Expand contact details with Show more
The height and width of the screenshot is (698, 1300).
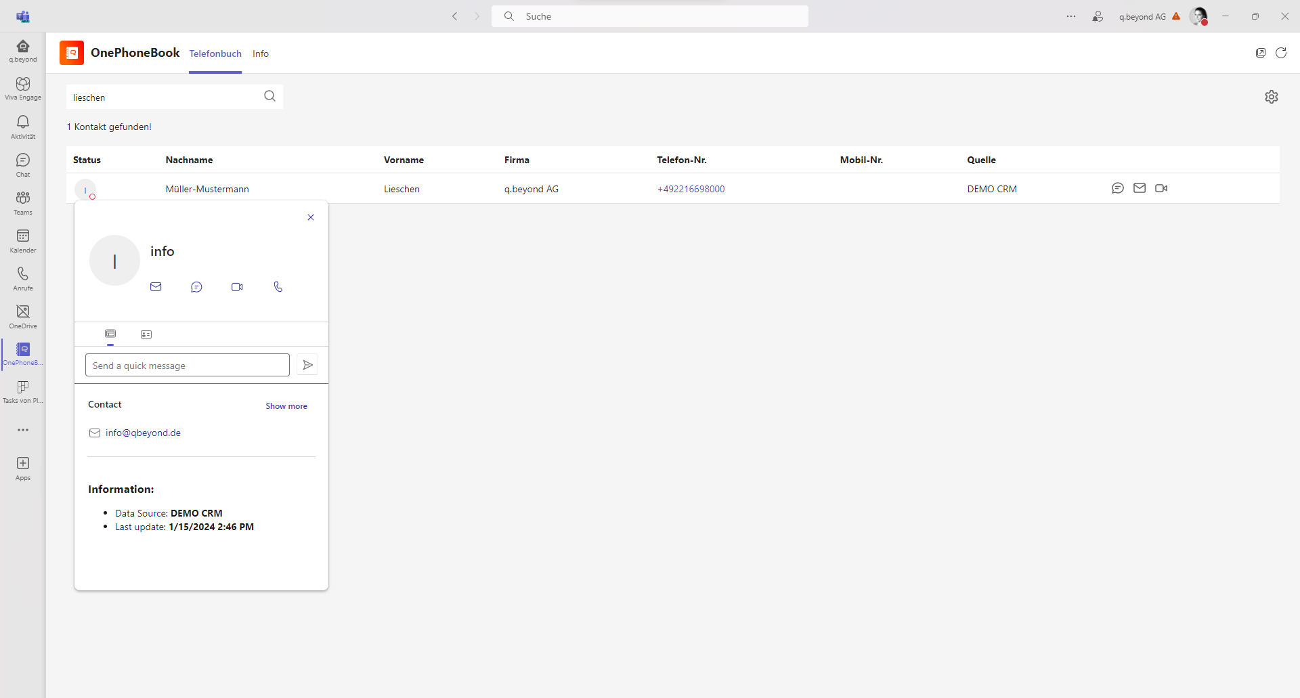tap(286, 406)
